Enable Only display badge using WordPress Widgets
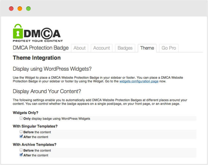 [x=21, y=118]
